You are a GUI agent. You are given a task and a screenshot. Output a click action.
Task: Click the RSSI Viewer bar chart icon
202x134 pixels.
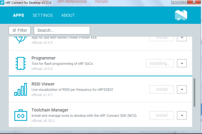[21, 89]
